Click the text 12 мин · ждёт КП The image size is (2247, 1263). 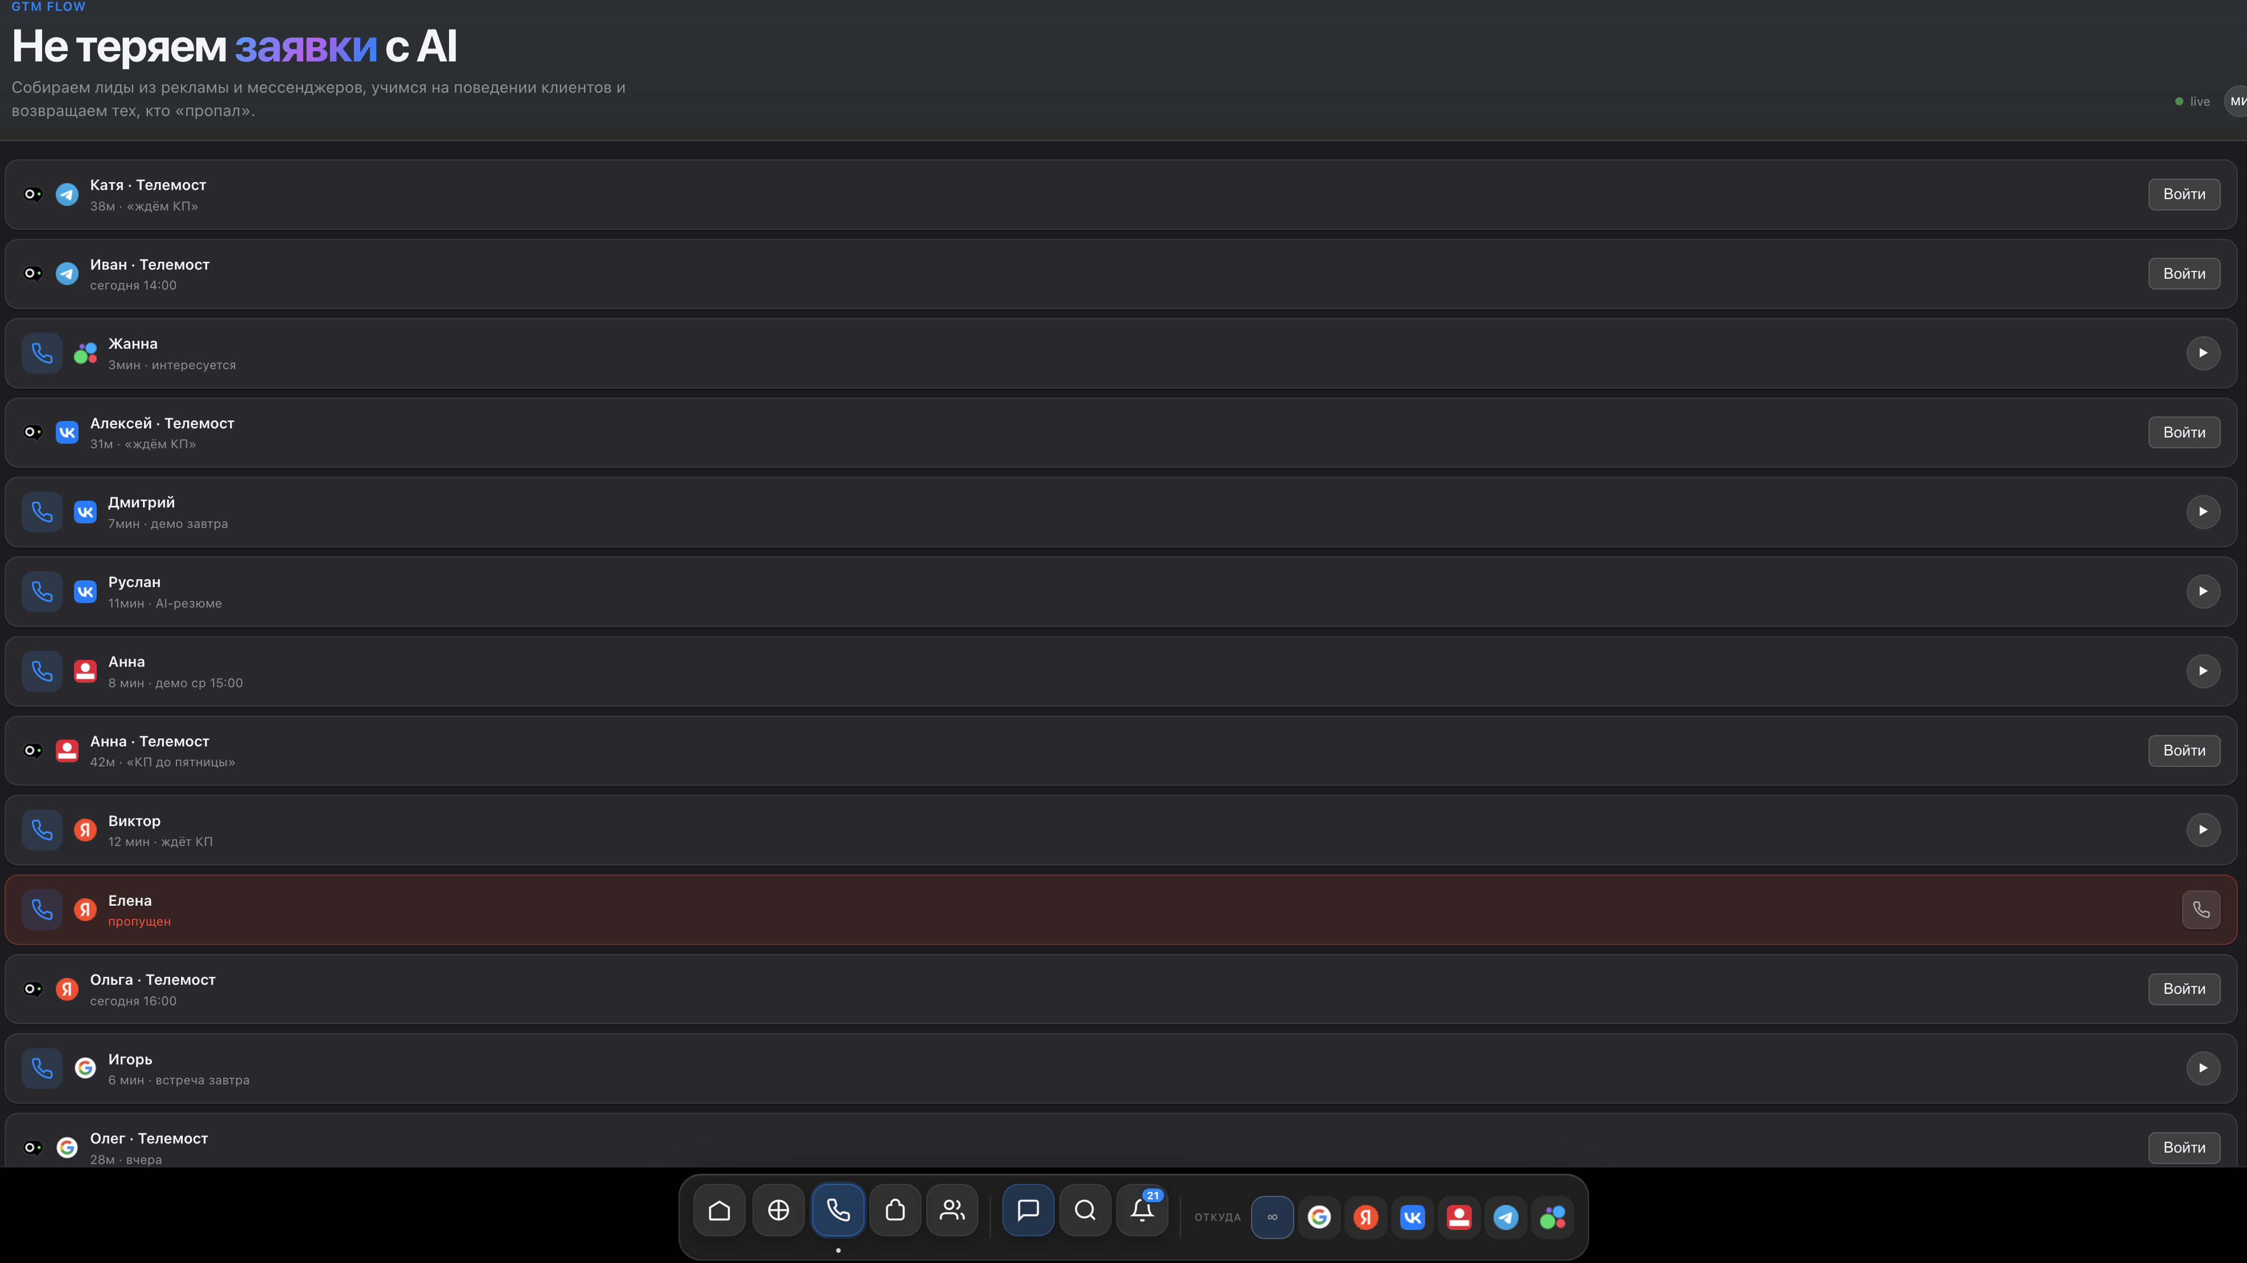pos(160,841)
